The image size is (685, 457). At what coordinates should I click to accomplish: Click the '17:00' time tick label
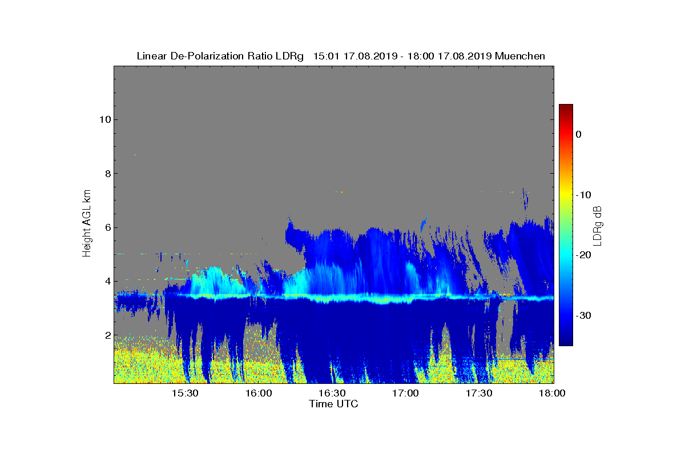(x=405, y=394)
